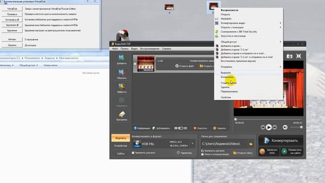
Task: Click the Информация icon button
Action: pos(136,128)
